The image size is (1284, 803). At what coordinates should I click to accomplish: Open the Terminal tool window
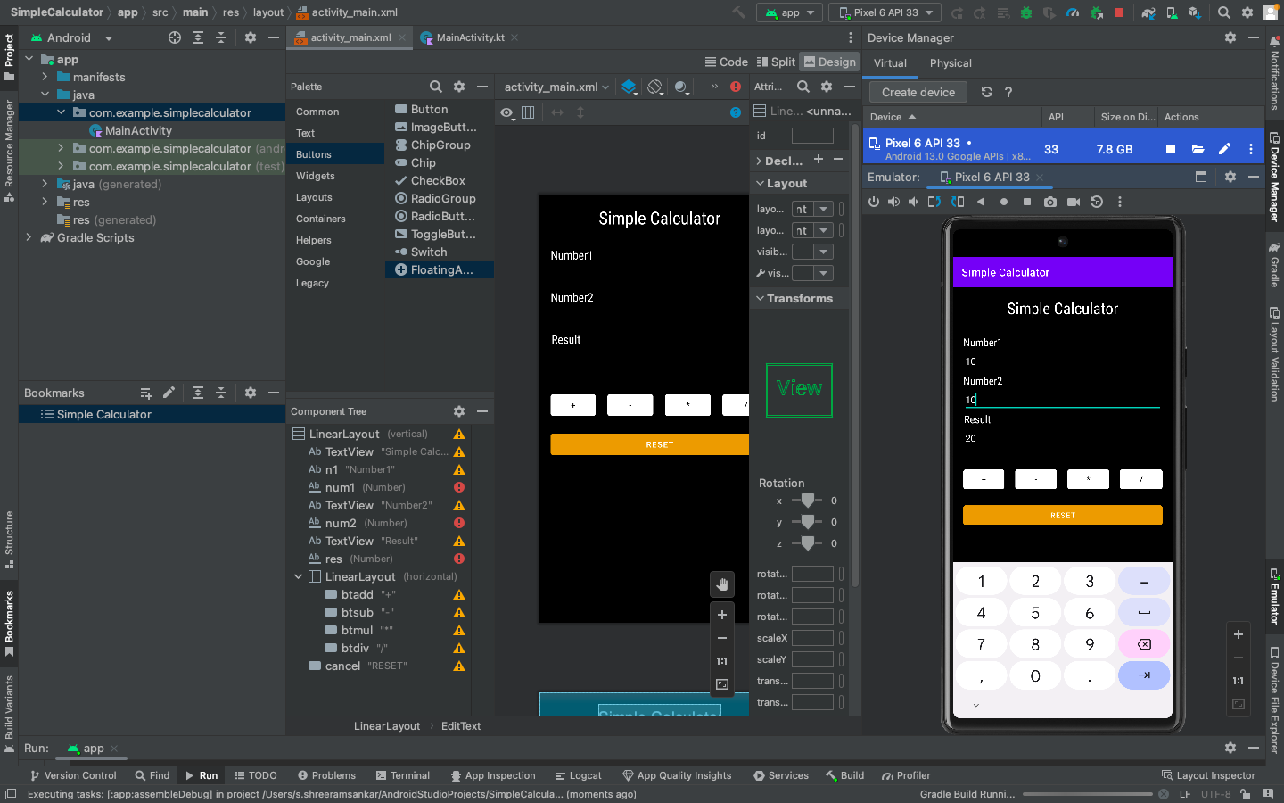click(402, 775)
